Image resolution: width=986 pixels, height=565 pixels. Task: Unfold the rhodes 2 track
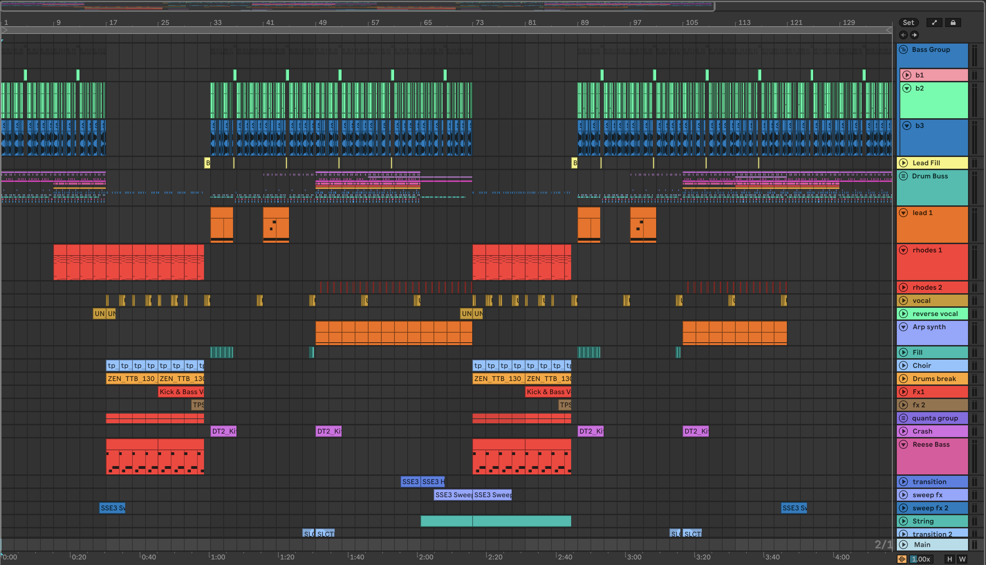pyautogui.click(x=903, y=287)
